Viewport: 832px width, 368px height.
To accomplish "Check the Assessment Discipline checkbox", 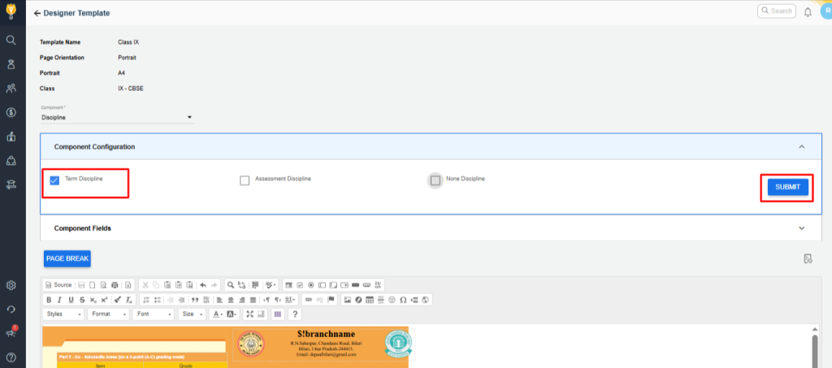I will (x=245, y=180).
